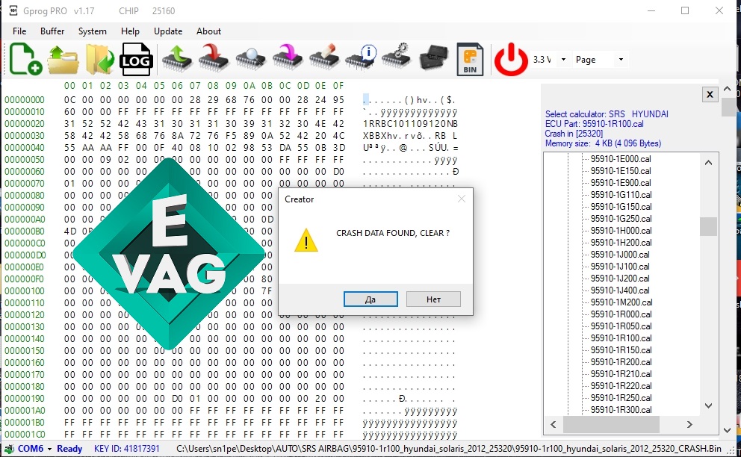Close the calculator panel with X
This screenshot has height=457, width=741.
pyautogui.click(x=710, y=95)
